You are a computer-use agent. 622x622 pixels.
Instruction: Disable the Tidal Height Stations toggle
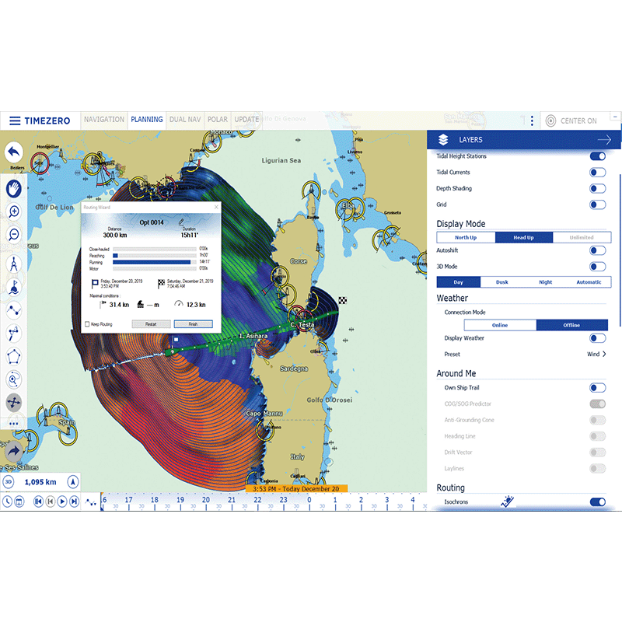(598, 156)
